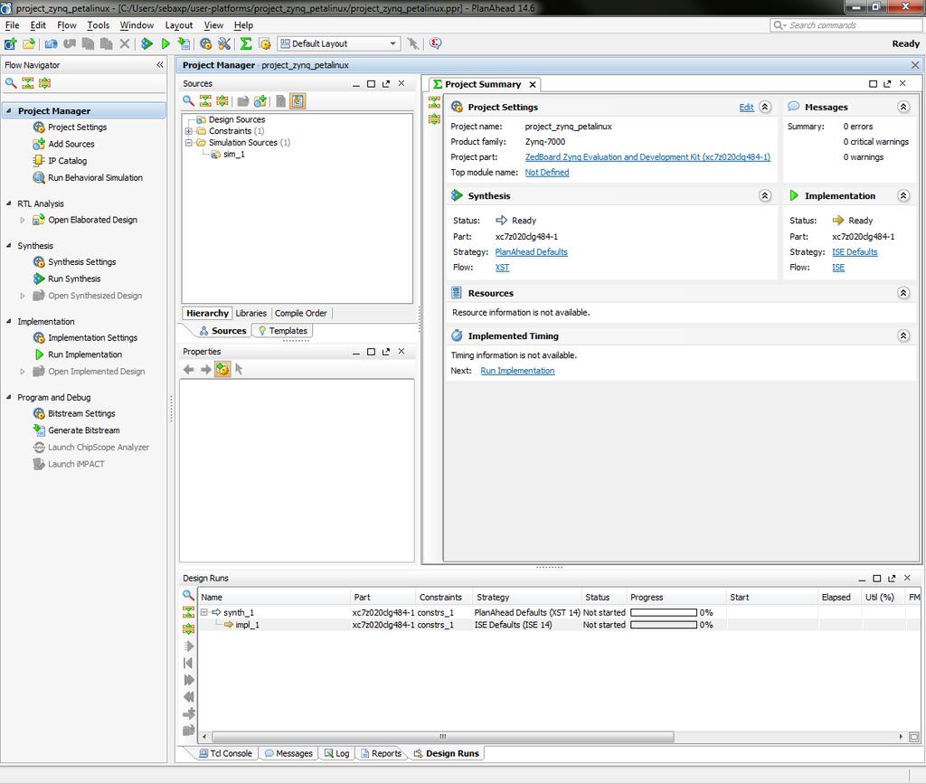Expand the Open Elaborated Design item
This screenshot has width=926, height=784.
(23, 220)
